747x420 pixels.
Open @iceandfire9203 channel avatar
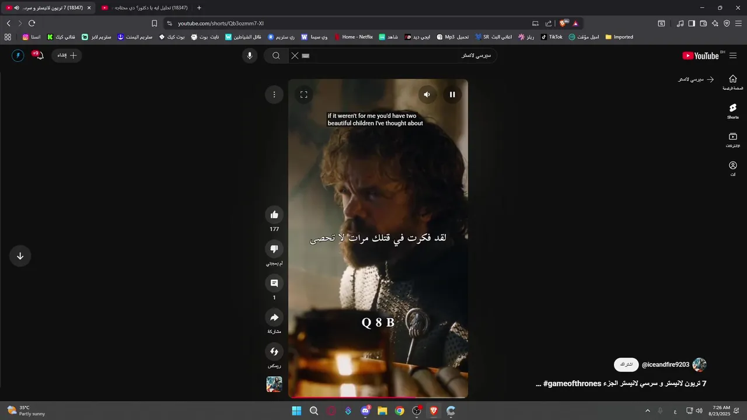(699, 365)
